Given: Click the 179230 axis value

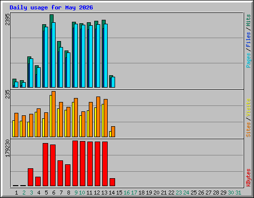Looking at the screenshot, I should pos(7,148).
